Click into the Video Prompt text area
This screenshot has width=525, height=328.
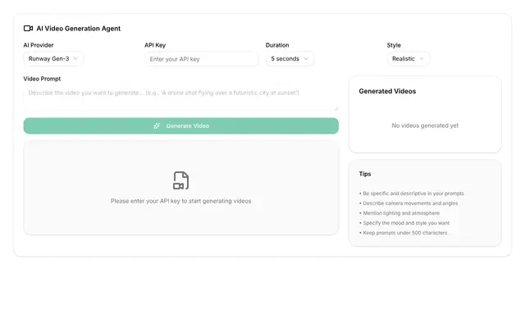[x=180, y=98]
